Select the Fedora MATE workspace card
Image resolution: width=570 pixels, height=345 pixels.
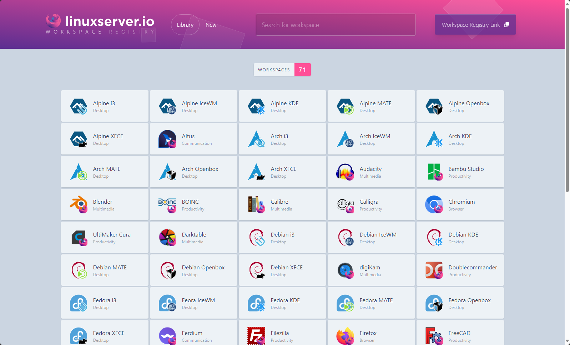pos(371,303)
